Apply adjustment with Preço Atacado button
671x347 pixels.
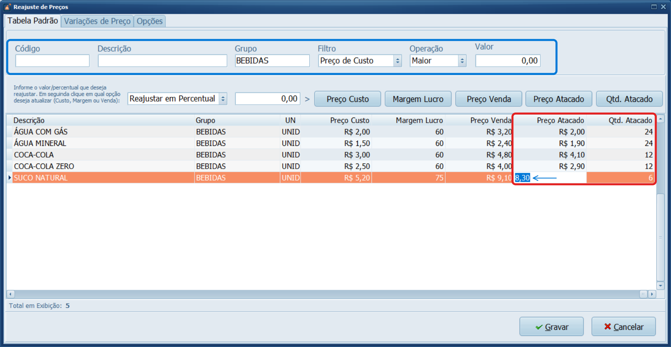click(558, 99)
